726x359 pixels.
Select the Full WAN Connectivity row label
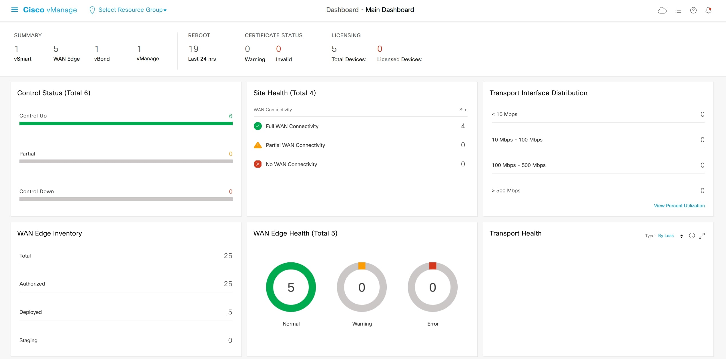[292, 126]
